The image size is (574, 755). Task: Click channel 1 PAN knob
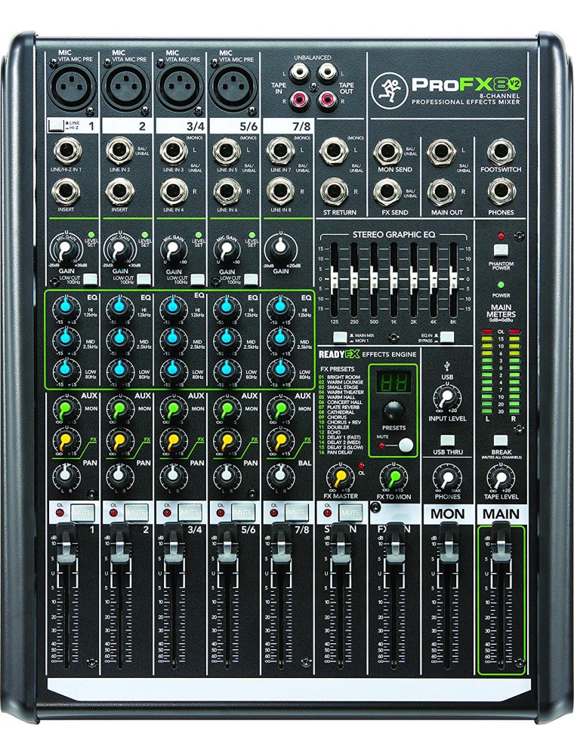tap(66, 475)
